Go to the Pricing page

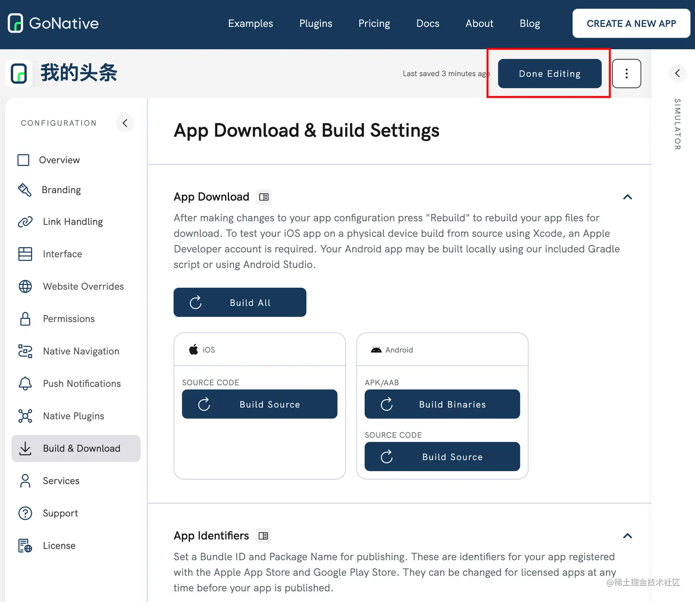[374, 23]
